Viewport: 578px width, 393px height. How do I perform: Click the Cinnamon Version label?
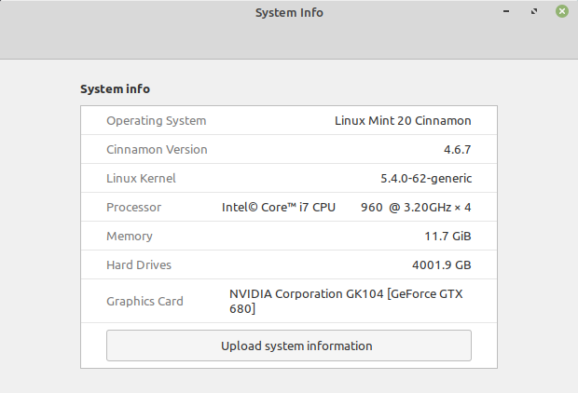(x=157, y=149)
